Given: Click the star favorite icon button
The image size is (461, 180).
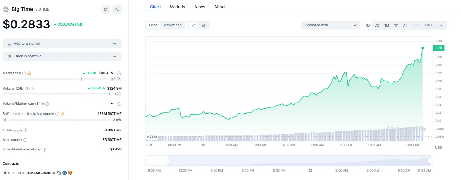Looking at the screenshot, I should click(106, 9).
